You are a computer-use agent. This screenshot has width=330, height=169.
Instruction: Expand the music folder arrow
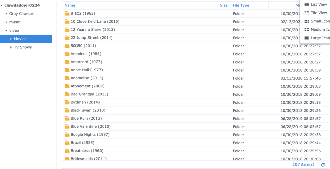coord(6,22)
